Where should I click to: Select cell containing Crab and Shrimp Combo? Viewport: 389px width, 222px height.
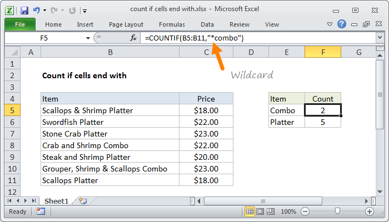click(x=109, y=145)
